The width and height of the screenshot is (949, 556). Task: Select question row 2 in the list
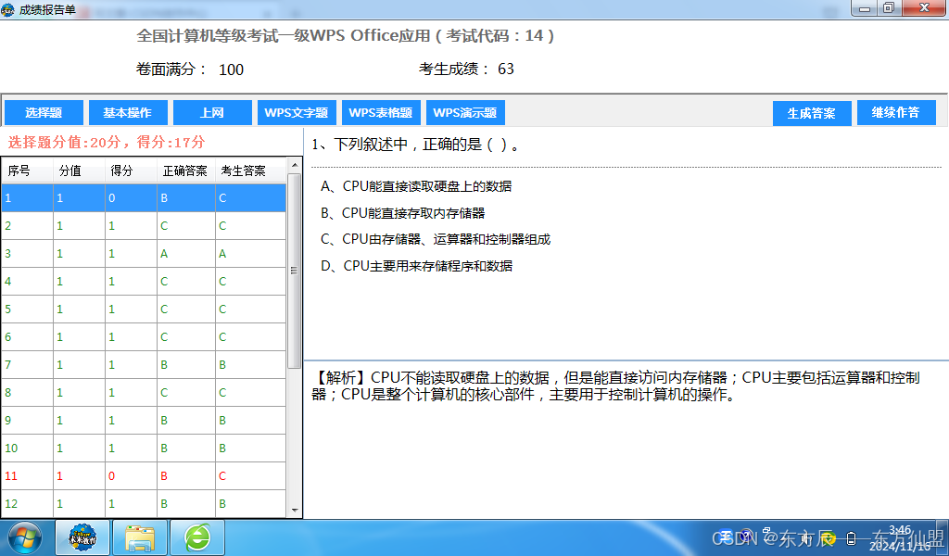(144, 226)
